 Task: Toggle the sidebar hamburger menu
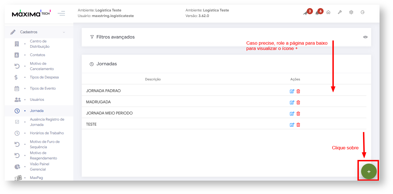tap(61, 13)
